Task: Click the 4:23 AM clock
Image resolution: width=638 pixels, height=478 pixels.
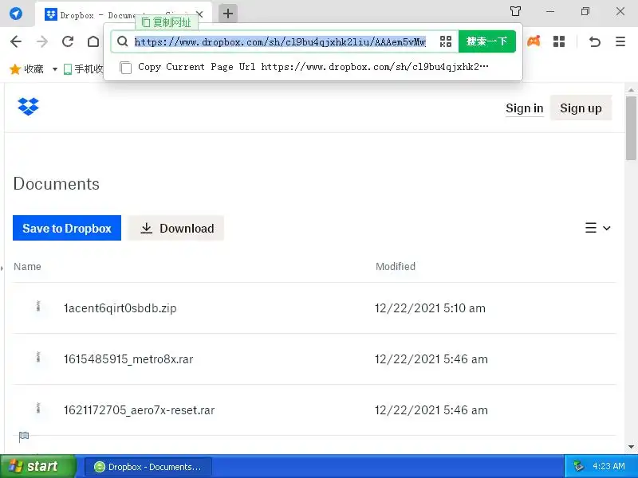Action: click(608, 466)
